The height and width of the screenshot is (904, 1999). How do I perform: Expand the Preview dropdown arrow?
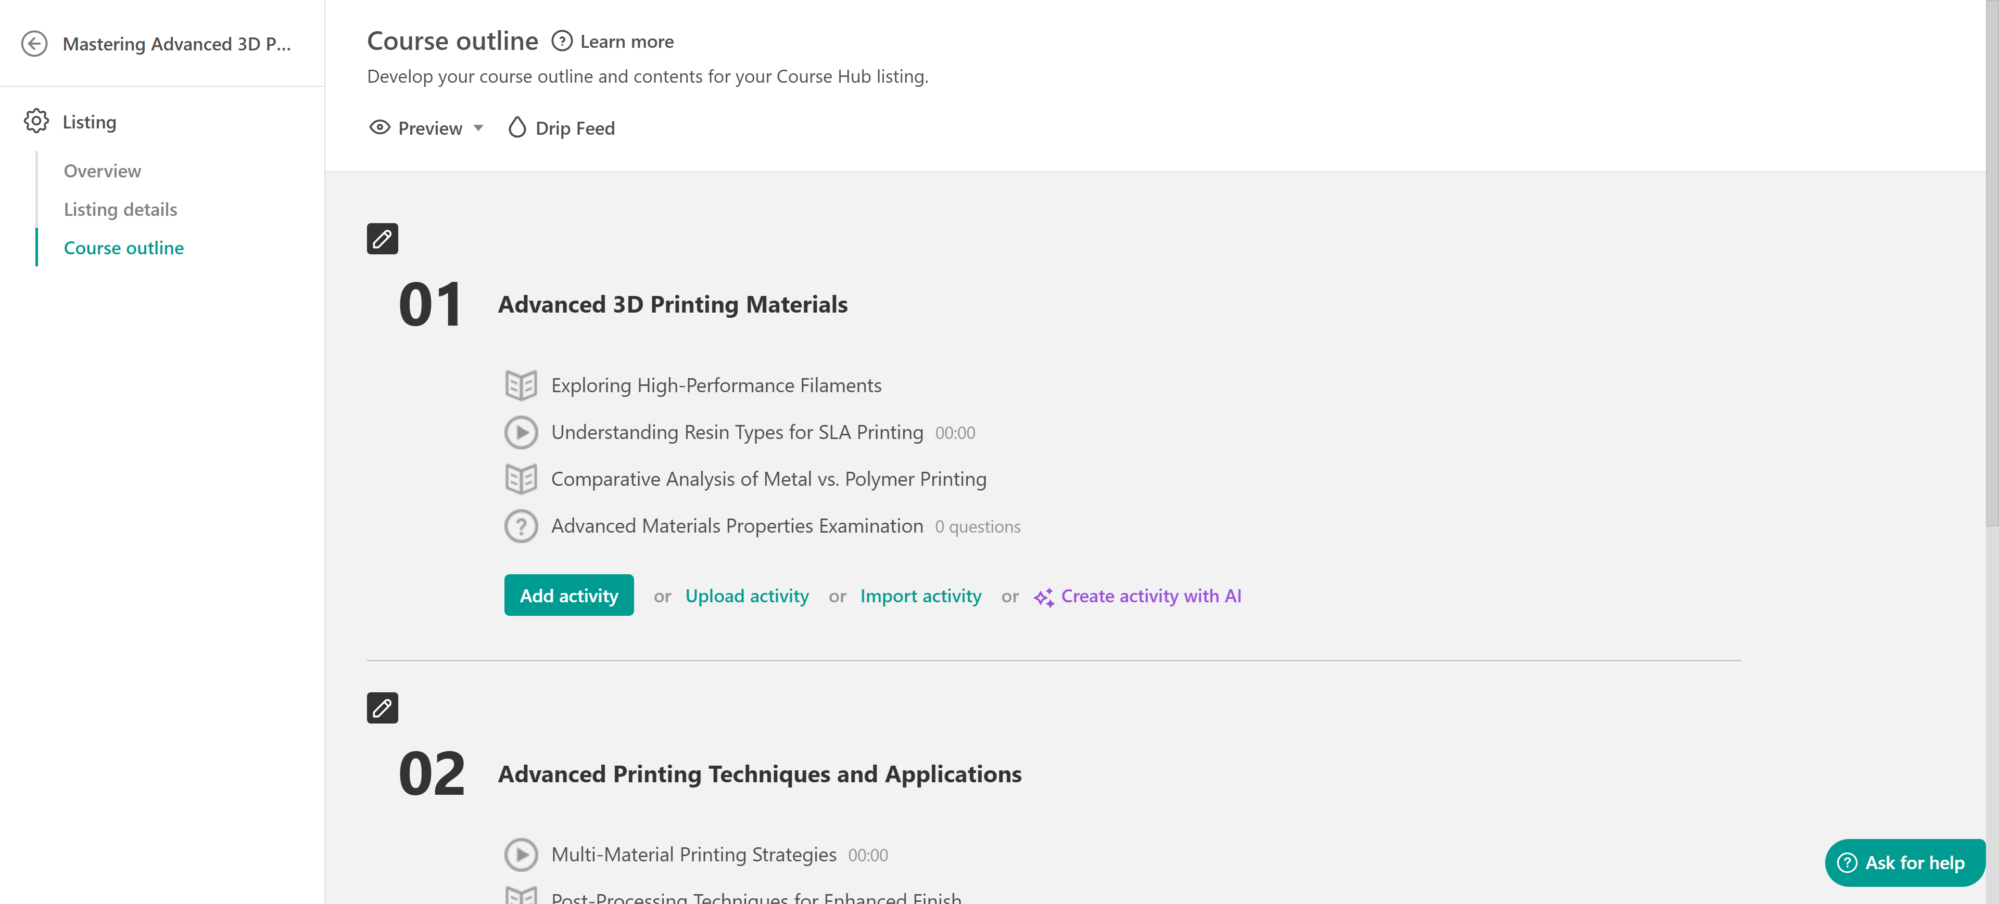(479, 128)
